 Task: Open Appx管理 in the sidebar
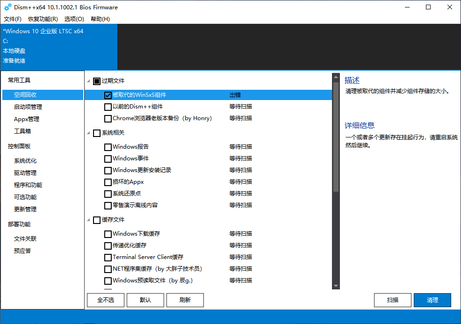click(x=27, y=119)
